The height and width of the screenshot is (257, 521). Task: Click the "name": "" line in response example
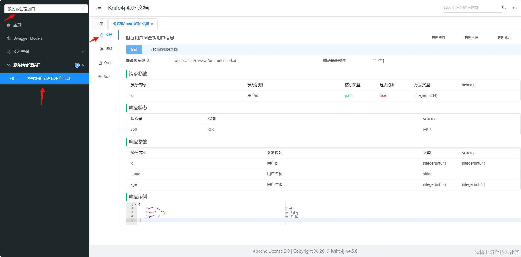tap(156, 212)
